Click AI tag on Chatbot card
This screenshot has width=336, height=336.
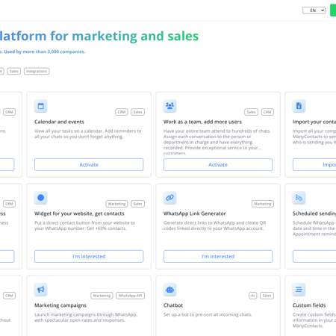point(253,296)
